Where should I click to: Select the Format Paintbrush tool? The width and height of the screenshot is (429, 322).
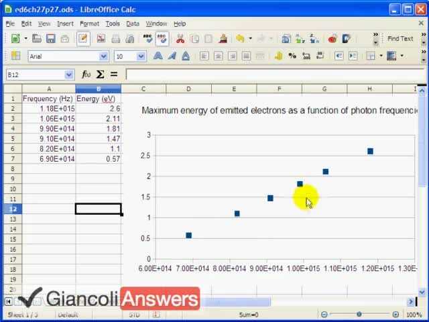223,39
